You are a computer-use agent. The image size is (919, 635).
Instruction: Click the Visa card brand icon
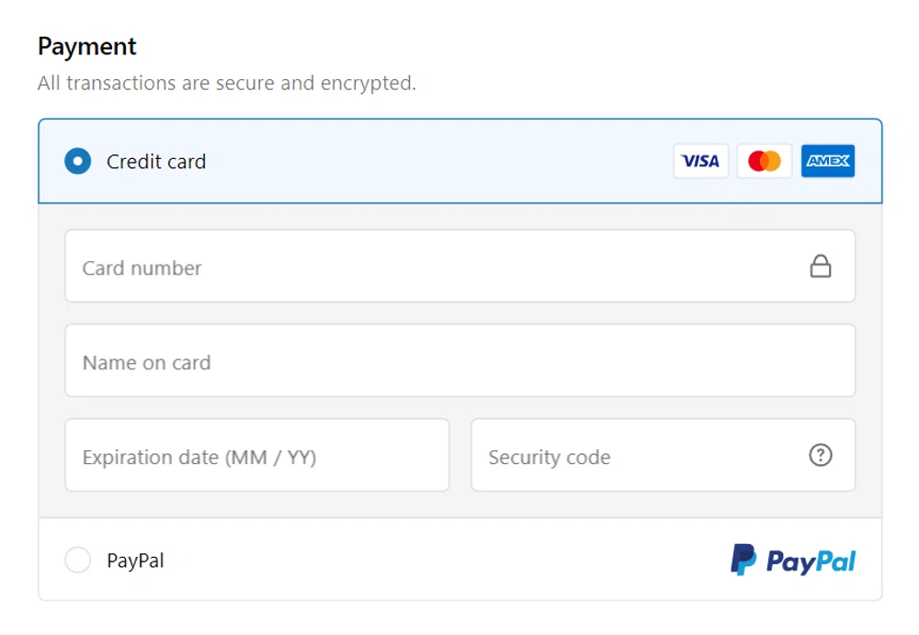(x=700, y=161)
